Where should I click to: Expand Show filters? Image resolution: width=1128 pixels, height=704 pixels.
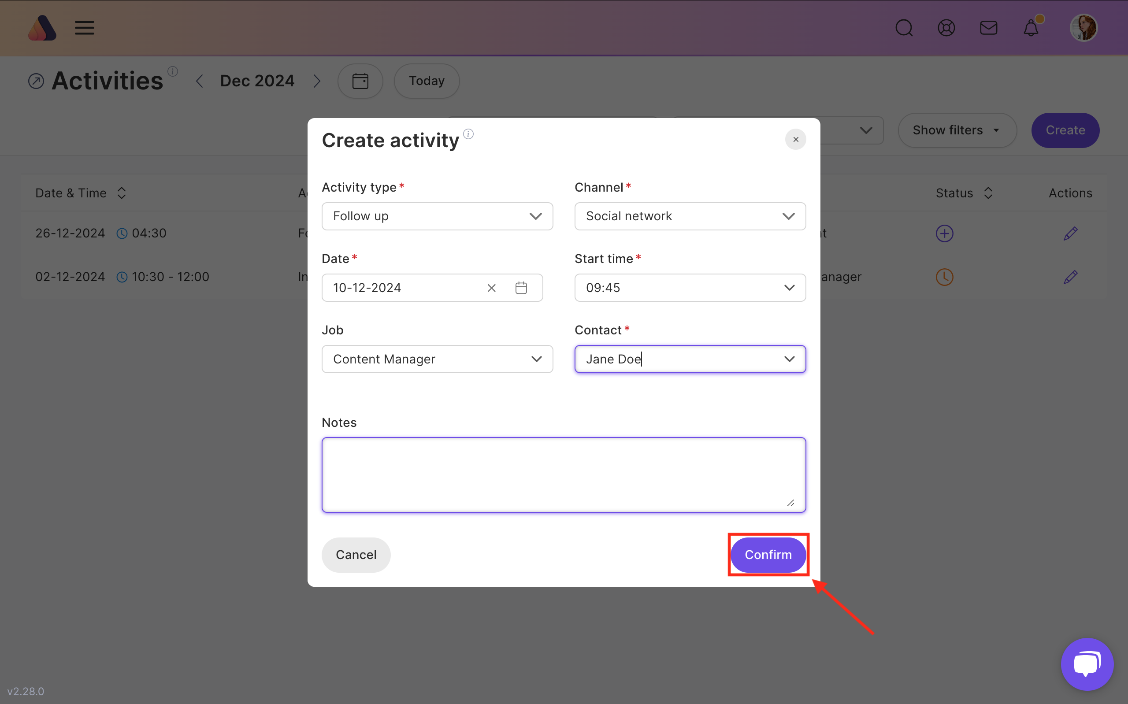957,130
